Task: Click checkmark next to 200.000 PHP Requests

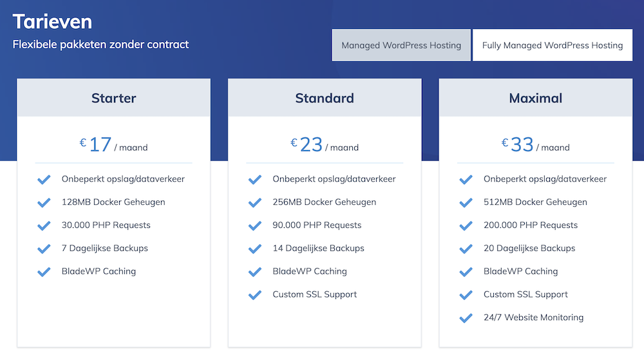Action: point(466,225)
